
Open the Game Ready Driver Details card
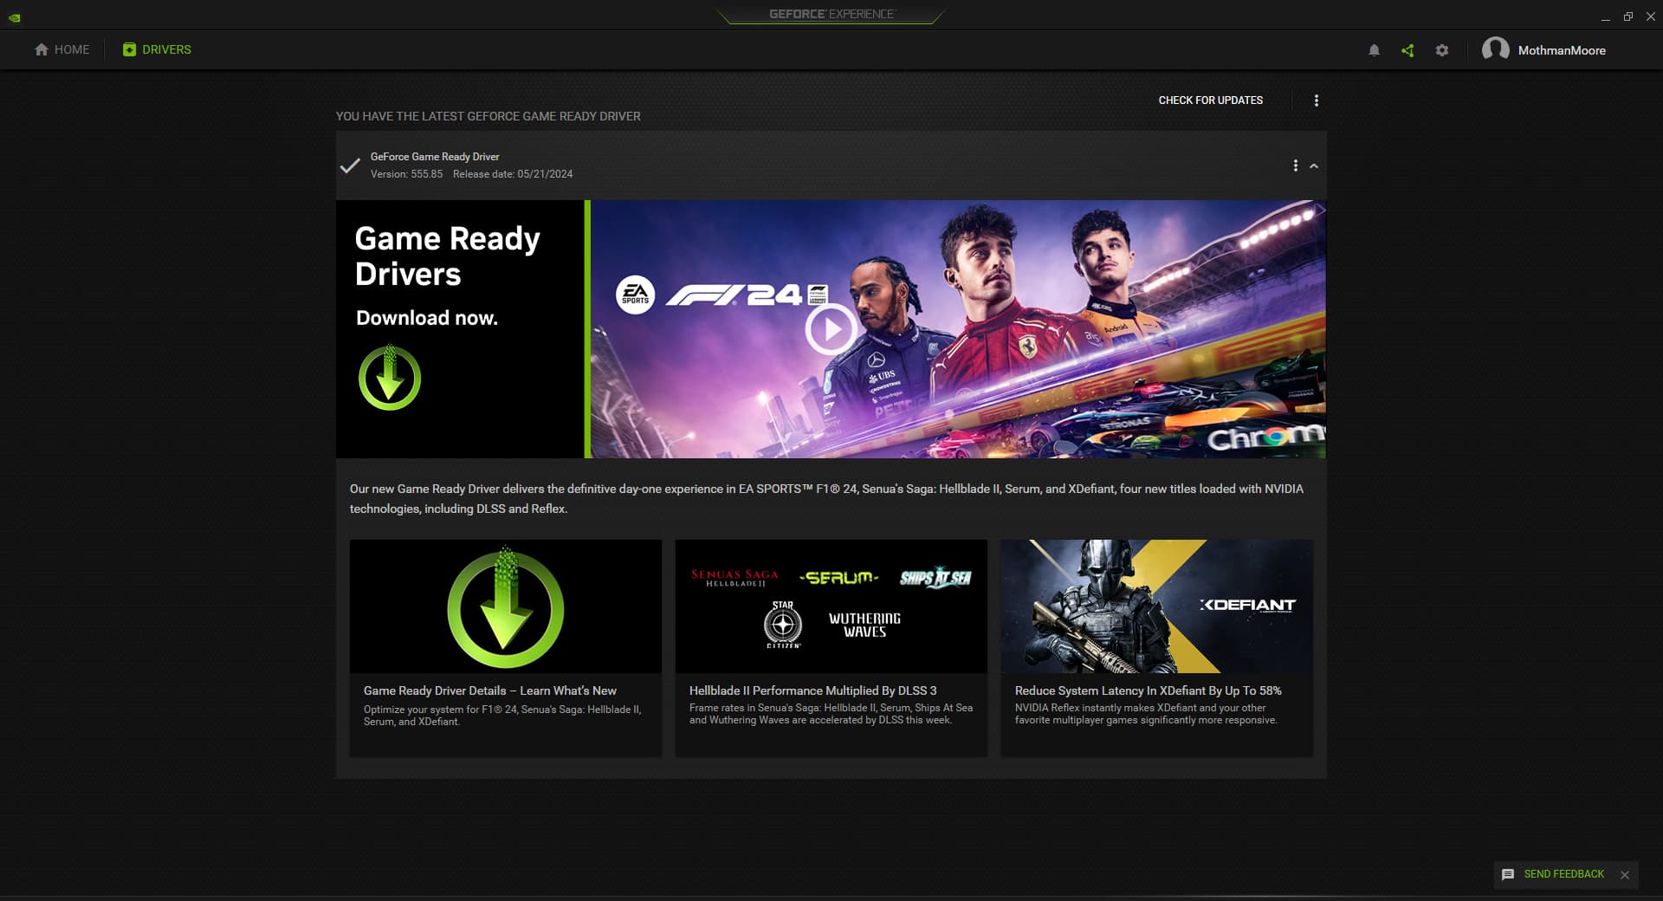point(506,647)
